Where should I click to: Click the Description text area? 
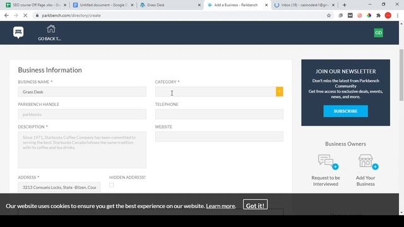coord(82,150)
